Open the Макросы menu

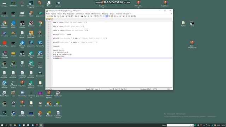105,14
